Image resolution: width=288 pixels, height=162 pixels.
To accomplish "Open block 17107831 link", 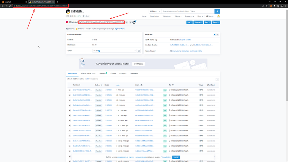I will [108, 90].
